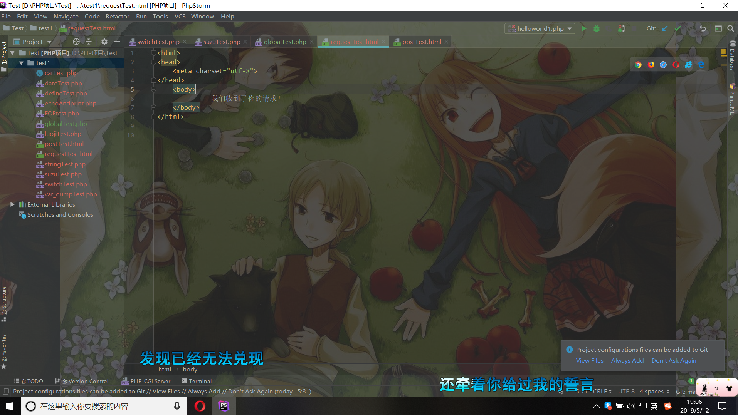The width and height of the screenshot is (738, 415).
Task: Open Windows Start menu
Action: pyautogui.click(x=10, y=406)
